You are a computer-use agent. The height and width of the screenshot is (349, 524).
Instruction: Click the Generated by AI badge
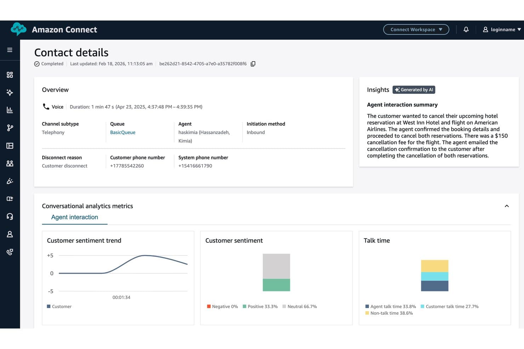click(x=414, y=90)
